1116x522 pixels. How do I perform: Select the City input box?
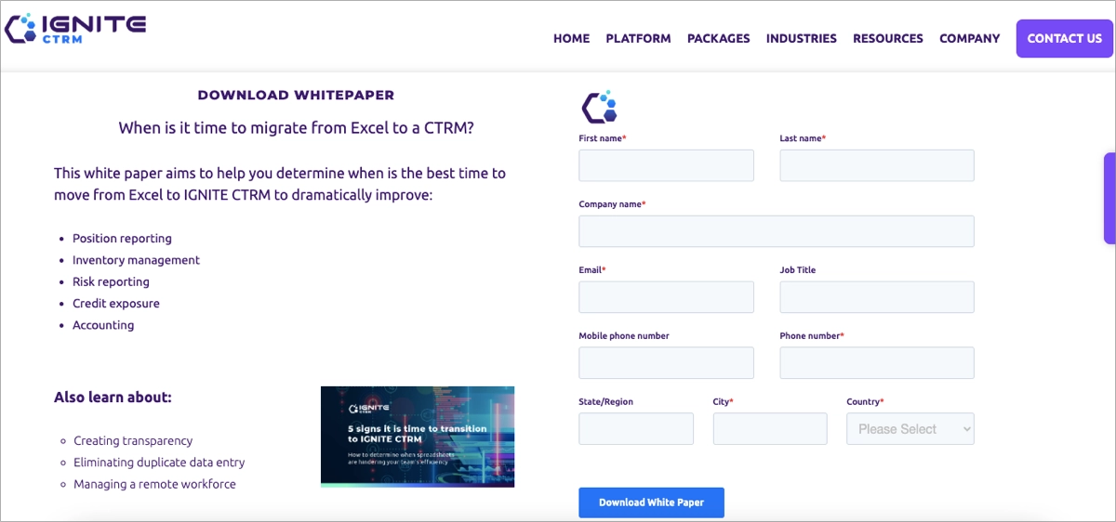(769, 429)
